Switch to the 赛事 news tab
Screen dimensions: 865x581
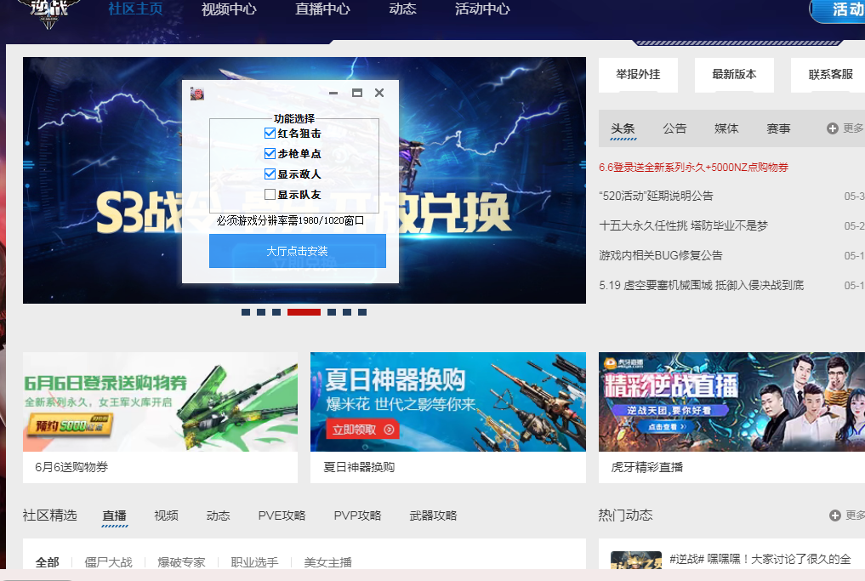click(778, 128)
